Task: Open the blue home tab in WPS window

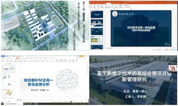Action: pyautogui.click(x=3, y=56)
